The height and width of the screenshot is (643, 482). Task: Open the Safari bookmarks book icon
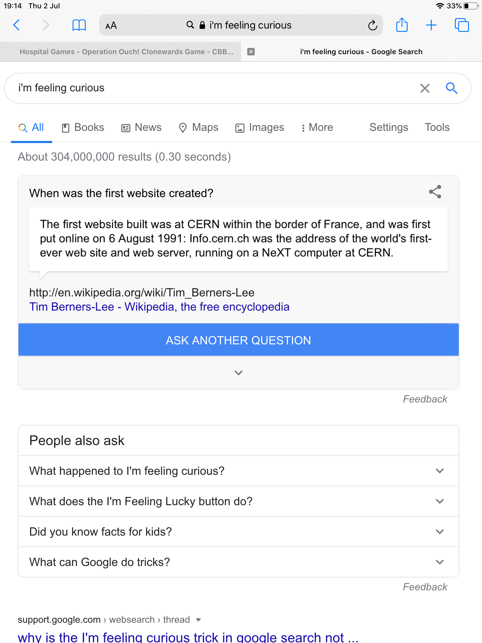coord(79,25)
